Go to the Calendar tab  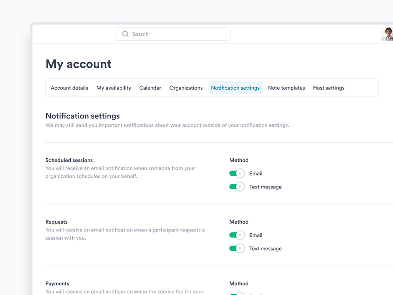pyautogui.click(x=150, y=88)
